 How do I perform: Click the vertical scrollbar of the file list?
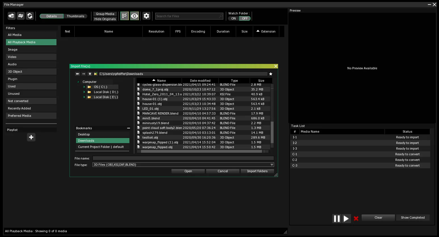click(272, 132)
